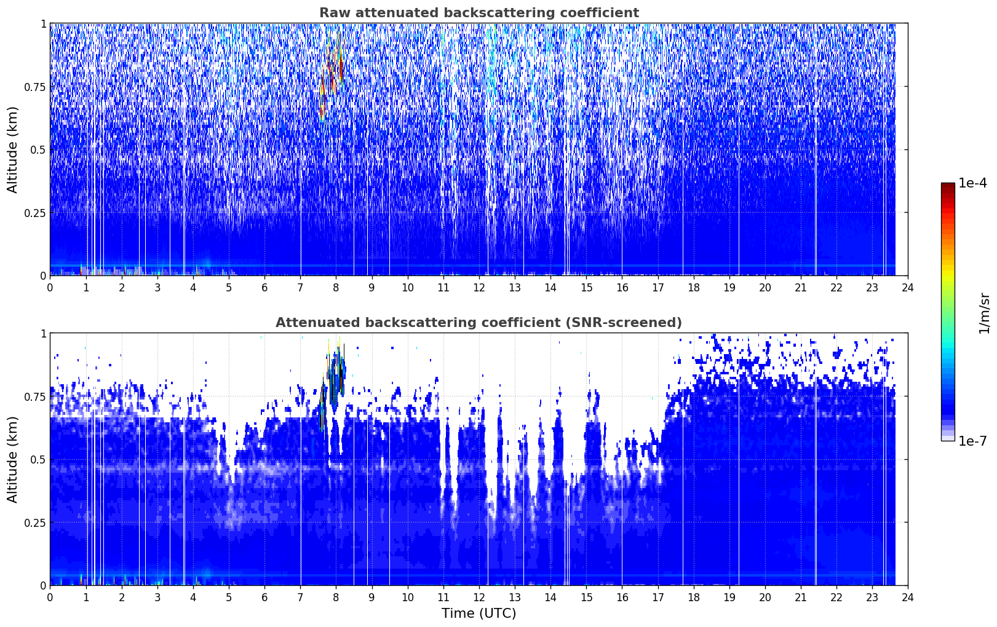Click the 'Attenuated backscattering coefficient (SNR-screened)' title

pos(479,323)
